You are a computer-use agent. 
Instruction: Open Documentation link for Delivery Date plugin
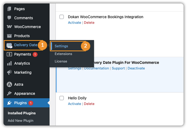coord(97,68)
